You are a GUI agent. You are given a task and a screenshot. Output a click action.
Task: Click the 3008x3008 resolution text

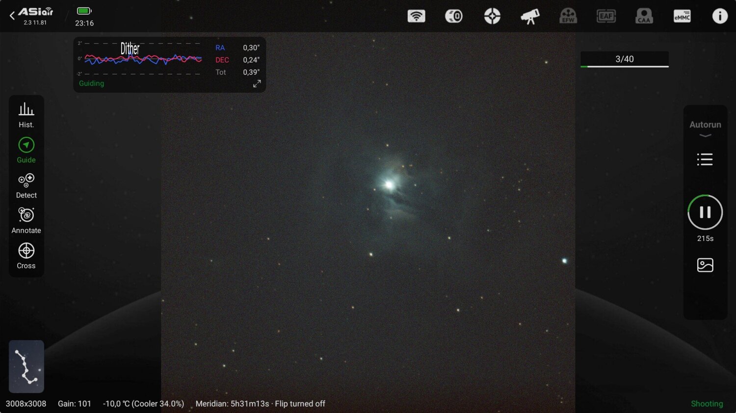pyautogui.click(x=26, y=404)
